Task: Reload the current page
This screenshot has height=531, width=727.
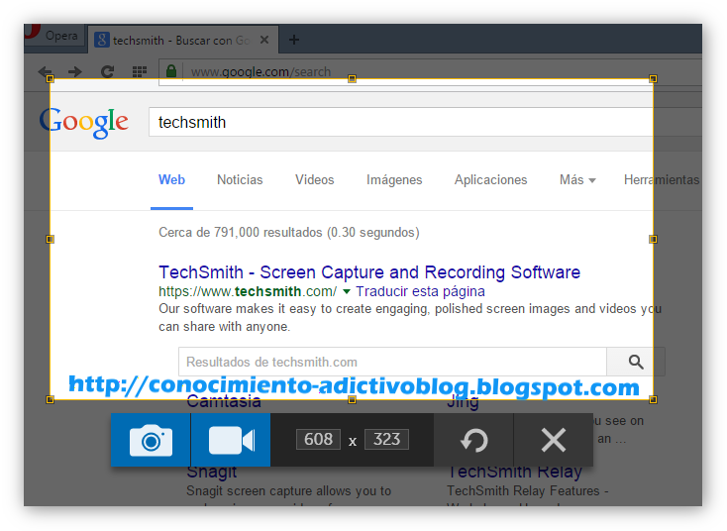Action: click(108, 72)
